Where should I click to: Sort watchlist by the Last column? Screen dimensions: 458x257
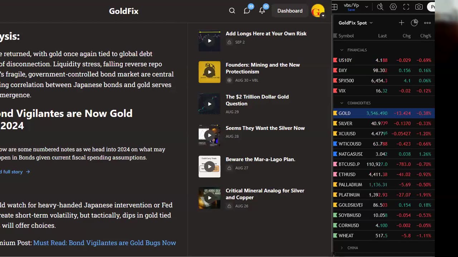pos(383,36)
